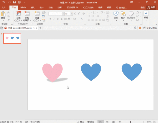Click the 共享 share button

click(x=151, y=8)
